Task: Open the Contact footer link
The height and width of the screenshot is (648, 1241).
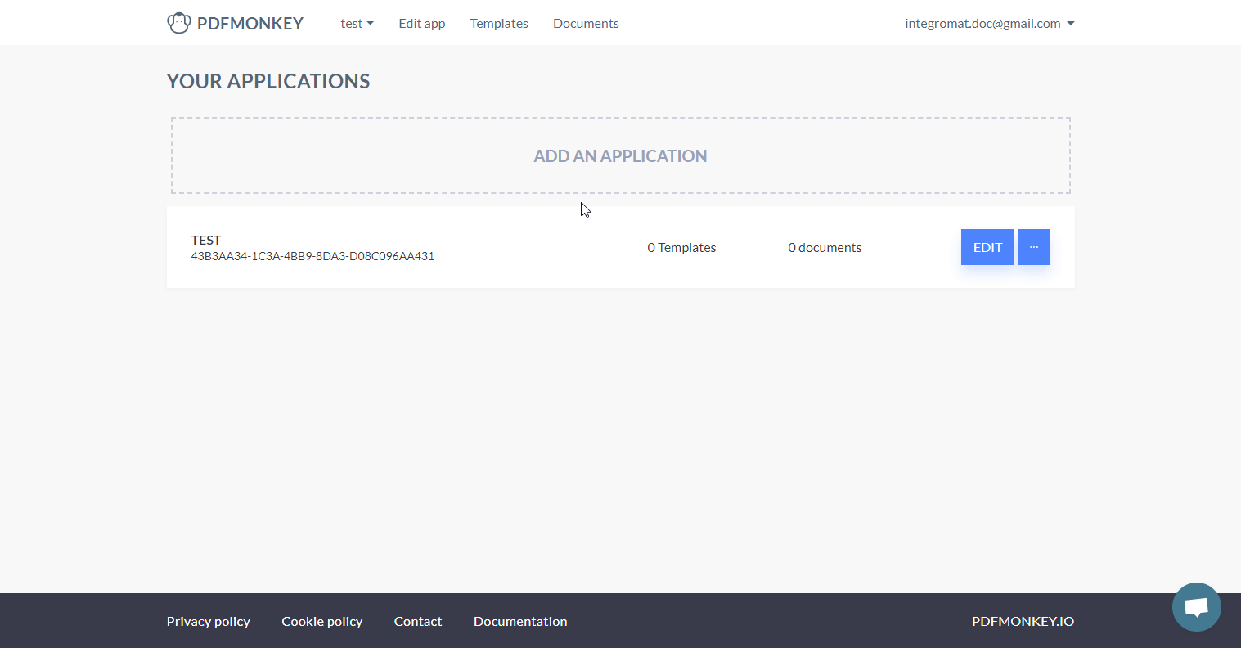Action: tap(418, 621)
